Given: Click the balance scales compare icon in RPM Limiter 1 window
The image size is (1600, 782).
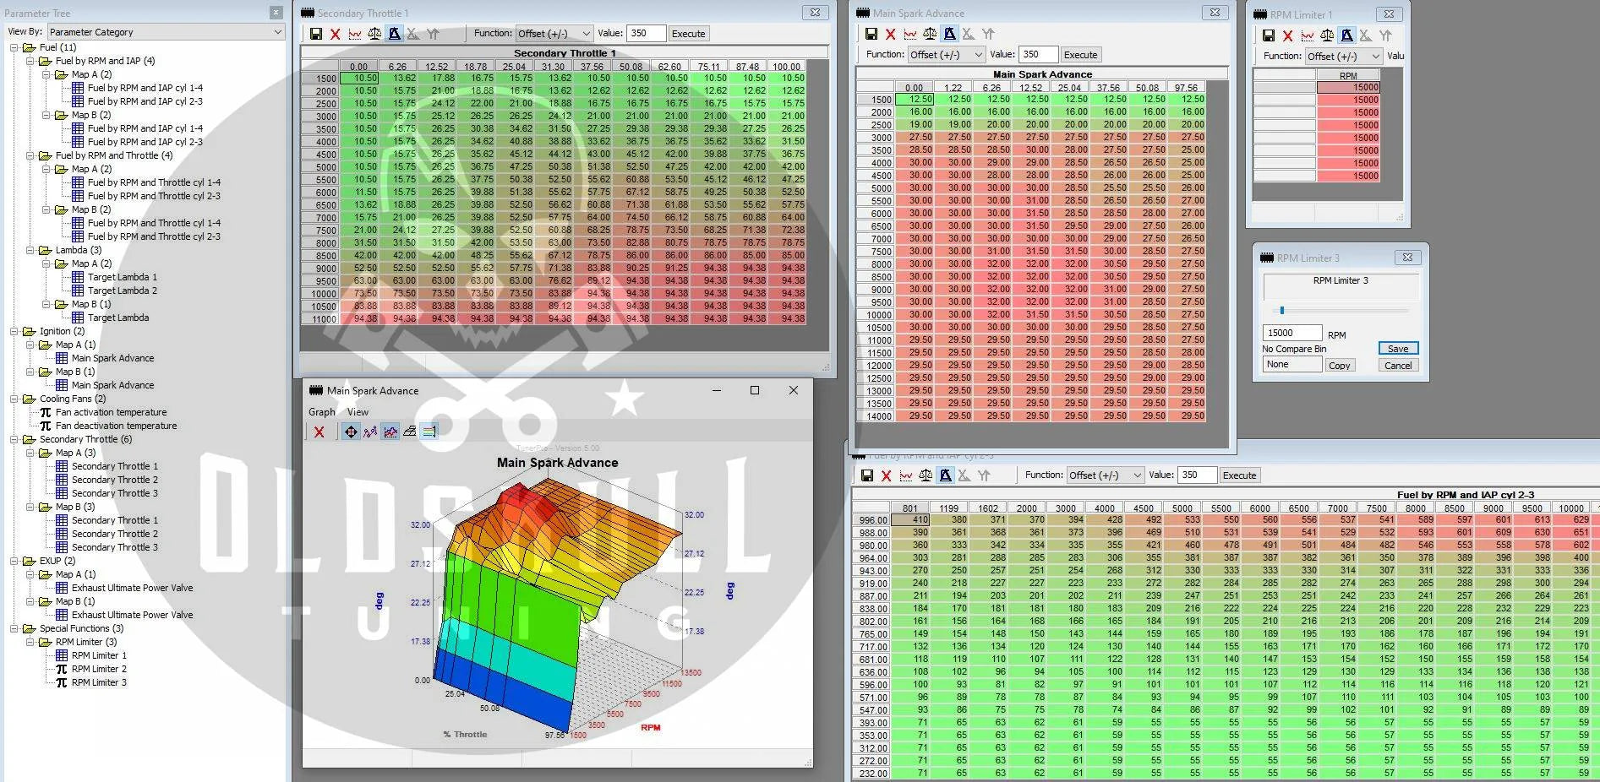Looking at the screenshot, I should (x=1327, y=35).
